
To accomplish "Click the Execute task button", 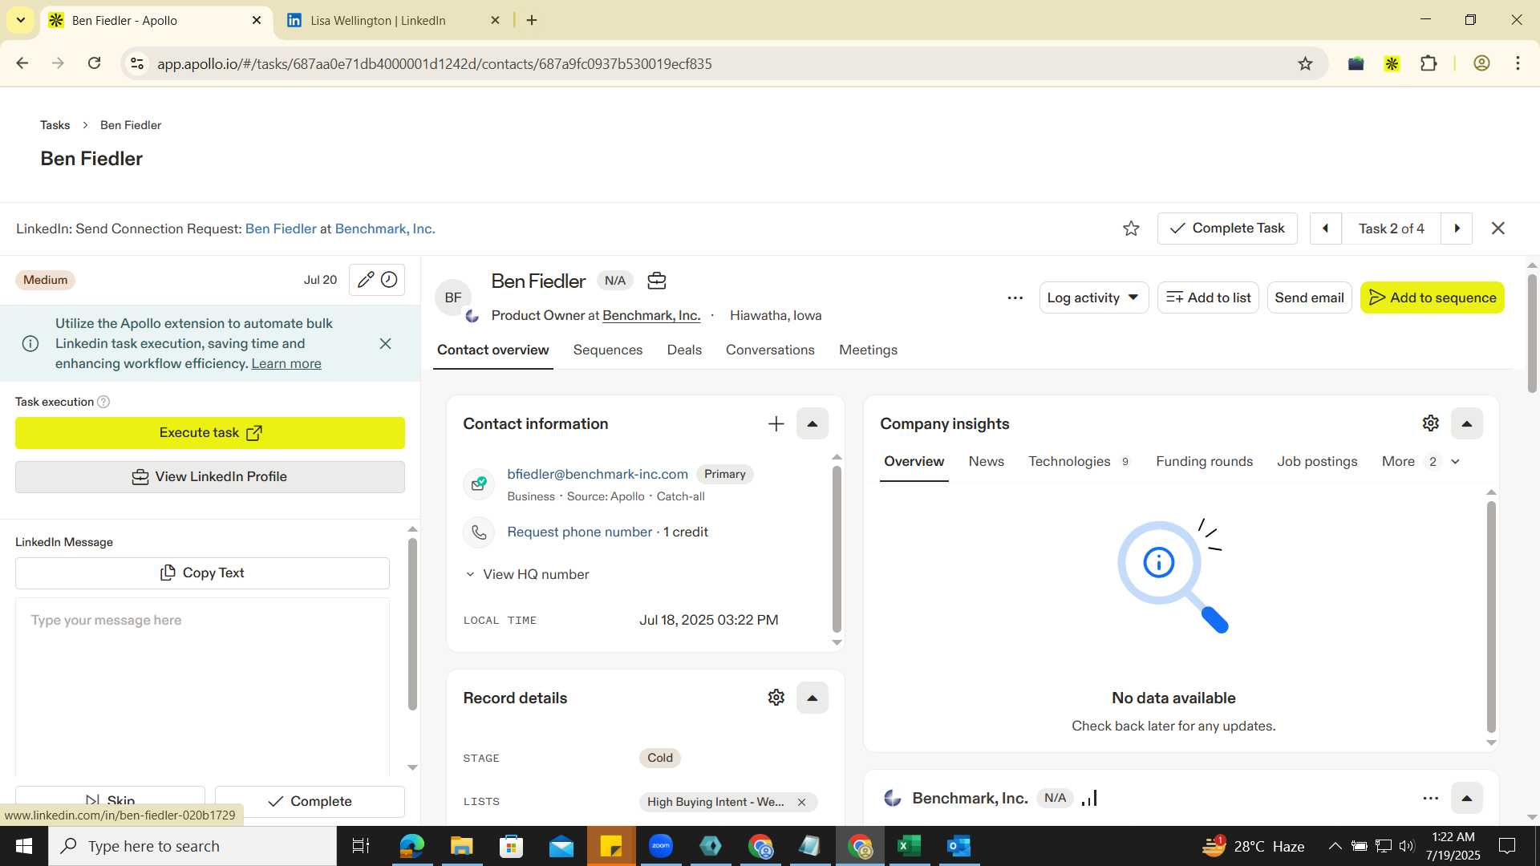I will [x=210, y=433].
